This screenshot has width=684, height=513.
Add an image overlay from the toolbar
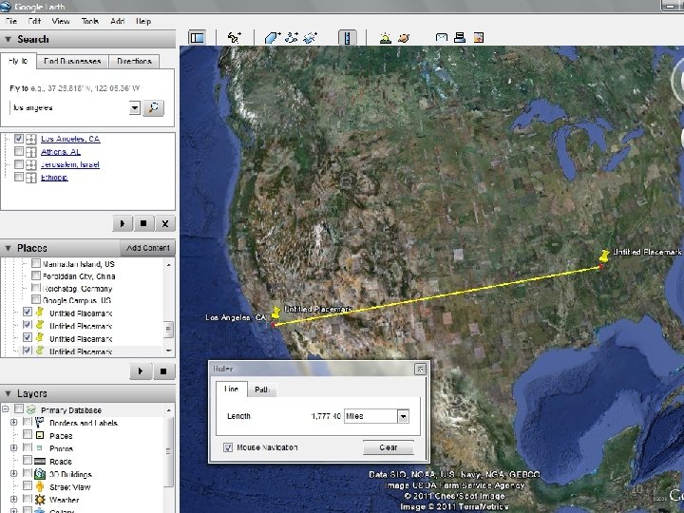coord(310,38)
